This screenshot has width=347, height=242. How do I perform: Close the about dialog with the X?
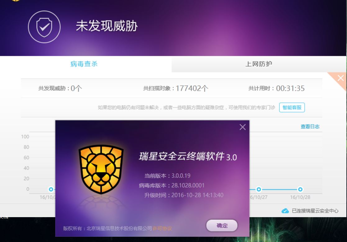(x=243, y=127)
